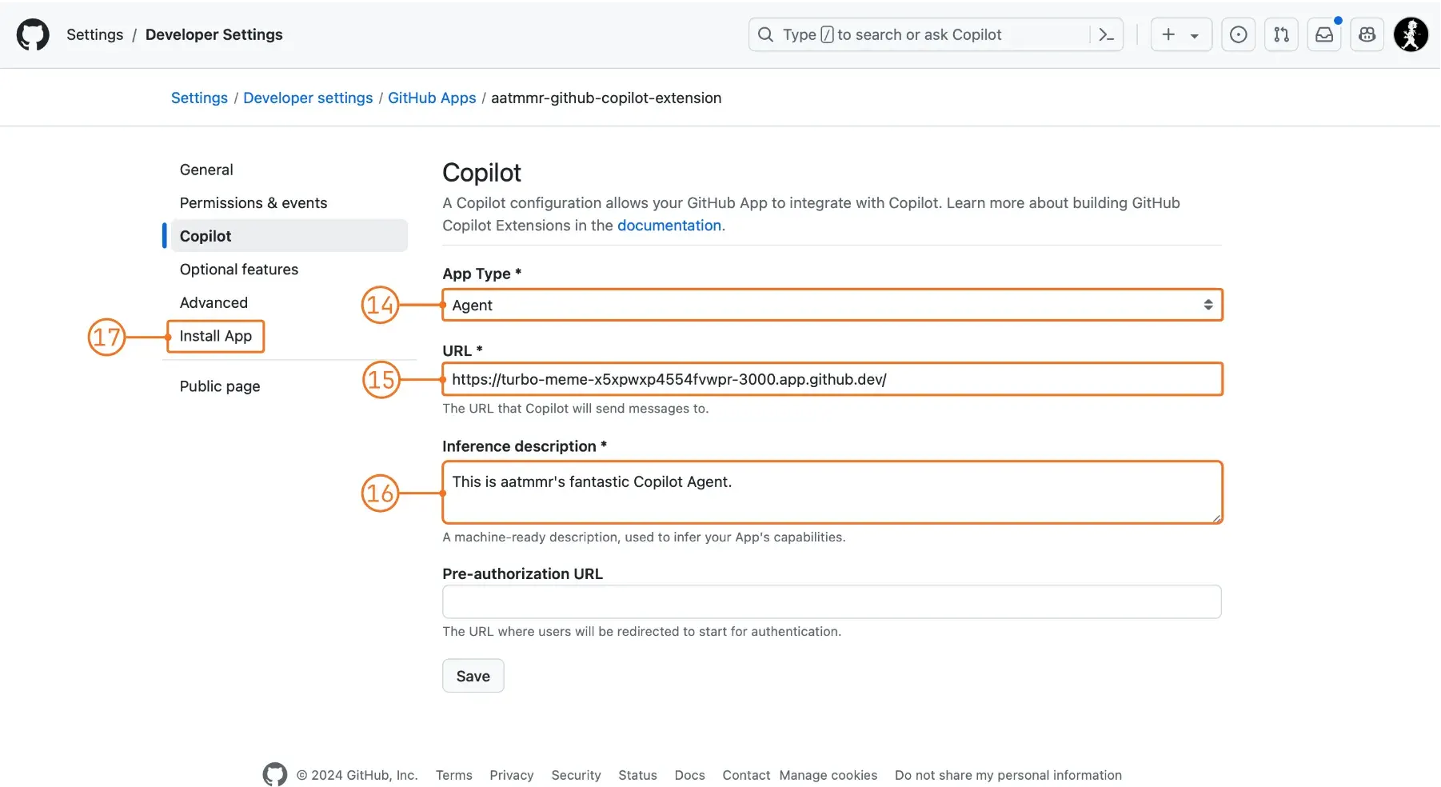This screenshot has width=1441, height=787.
Task: Click the Inference description label
Action: (525, 446)
